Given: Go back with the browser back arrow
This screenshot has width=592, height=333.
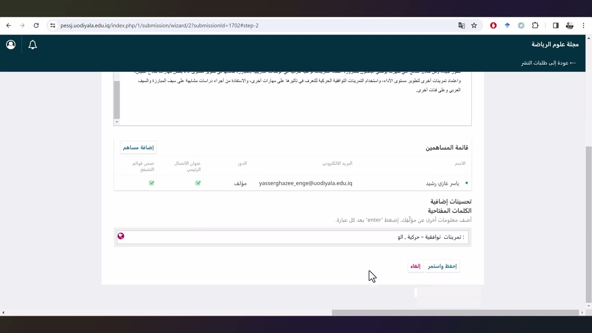Looking at the screenshot, I should (x=8, y=25).
